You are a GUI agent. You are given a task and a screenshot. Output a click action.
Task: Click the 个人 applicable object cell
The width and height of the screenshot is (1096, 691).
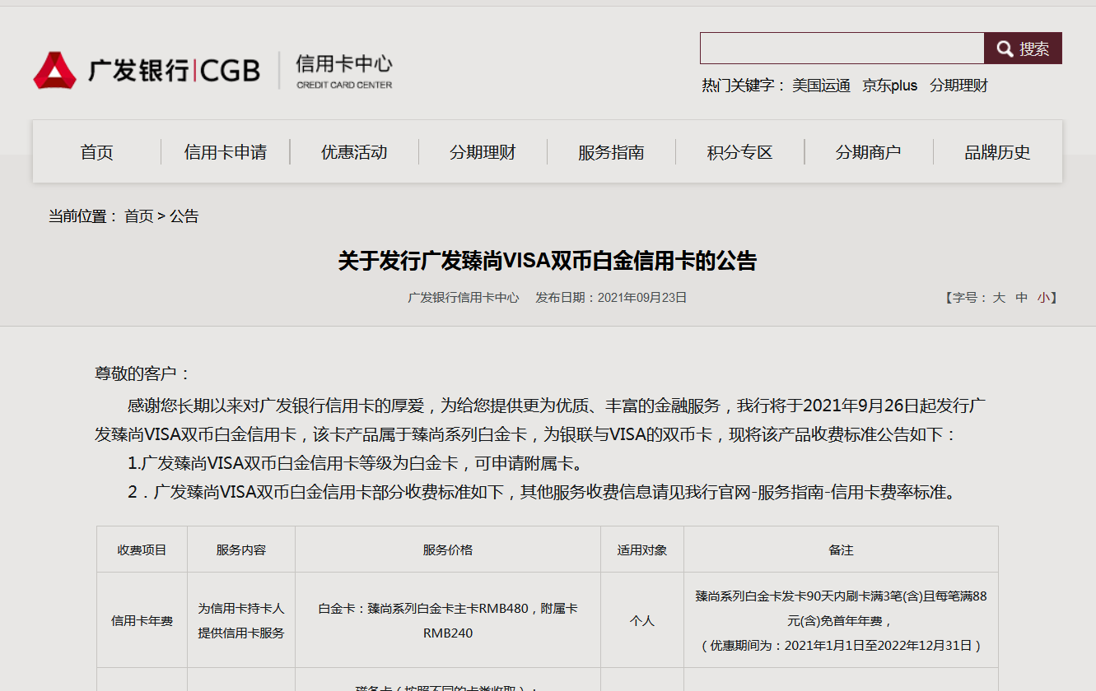pos(642,621)
